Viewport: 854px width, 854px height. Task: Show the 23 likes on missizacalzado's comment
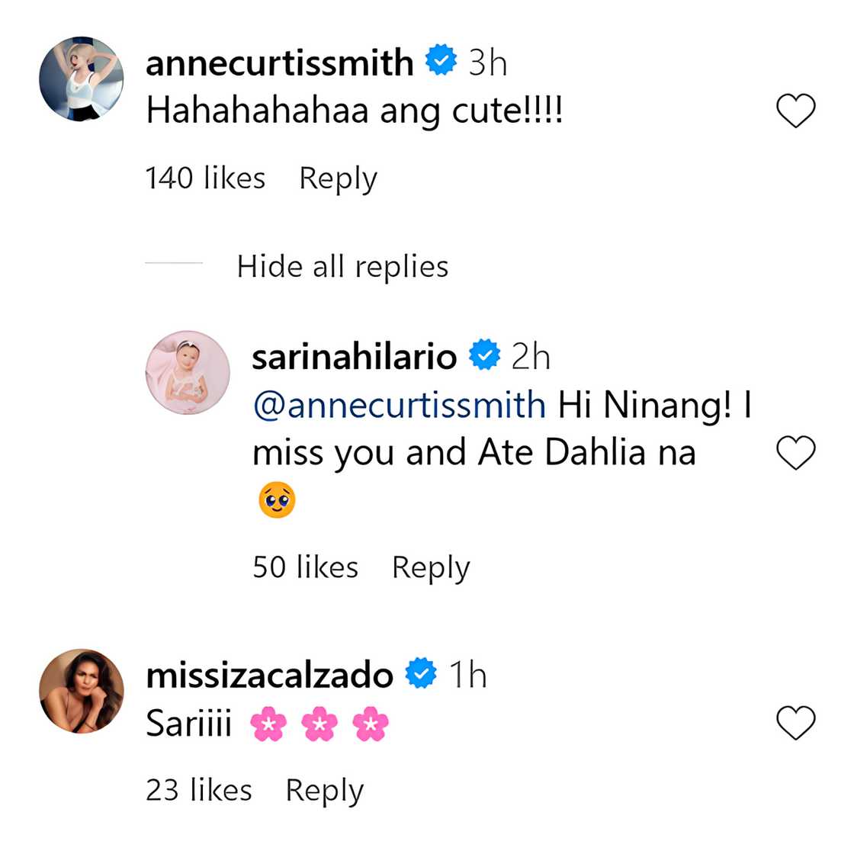coord(198,791)
